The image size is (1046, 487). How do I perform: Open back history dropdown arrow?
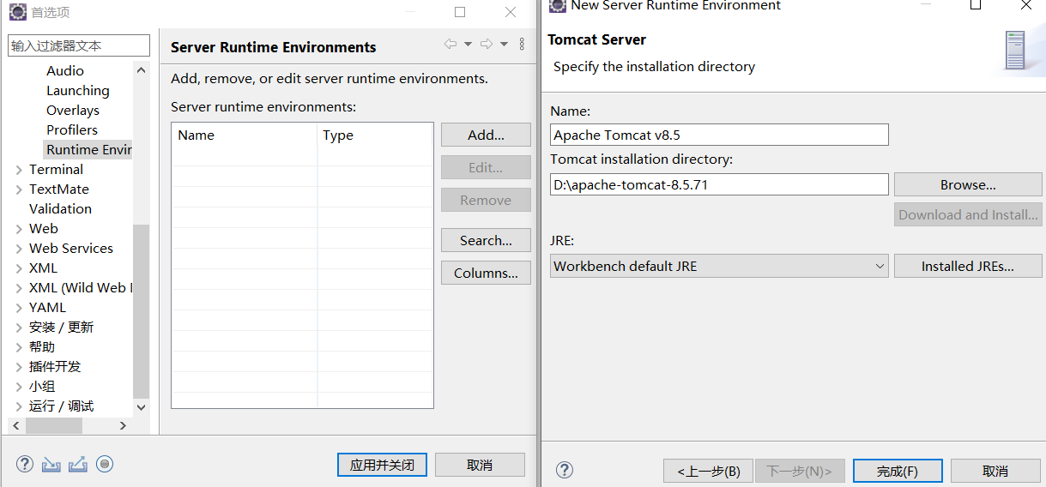click(468, 44)
